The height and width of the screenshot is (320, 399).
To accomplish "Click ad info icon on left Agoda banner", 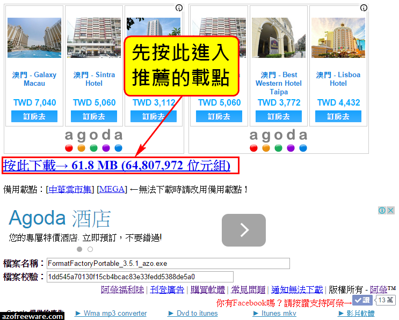I will (179, 8).
